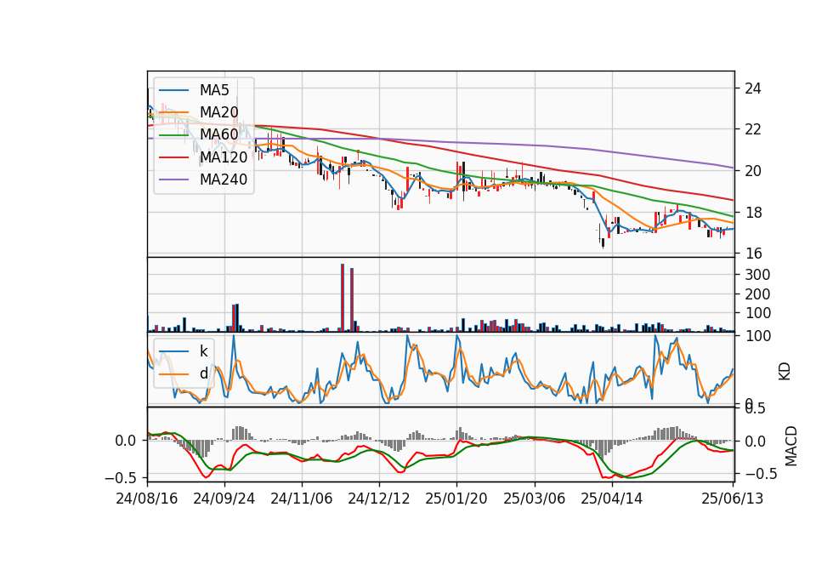Click the price axis tick 24
The height and width of the screenshot is (587, 816).
tap(752, 89)
